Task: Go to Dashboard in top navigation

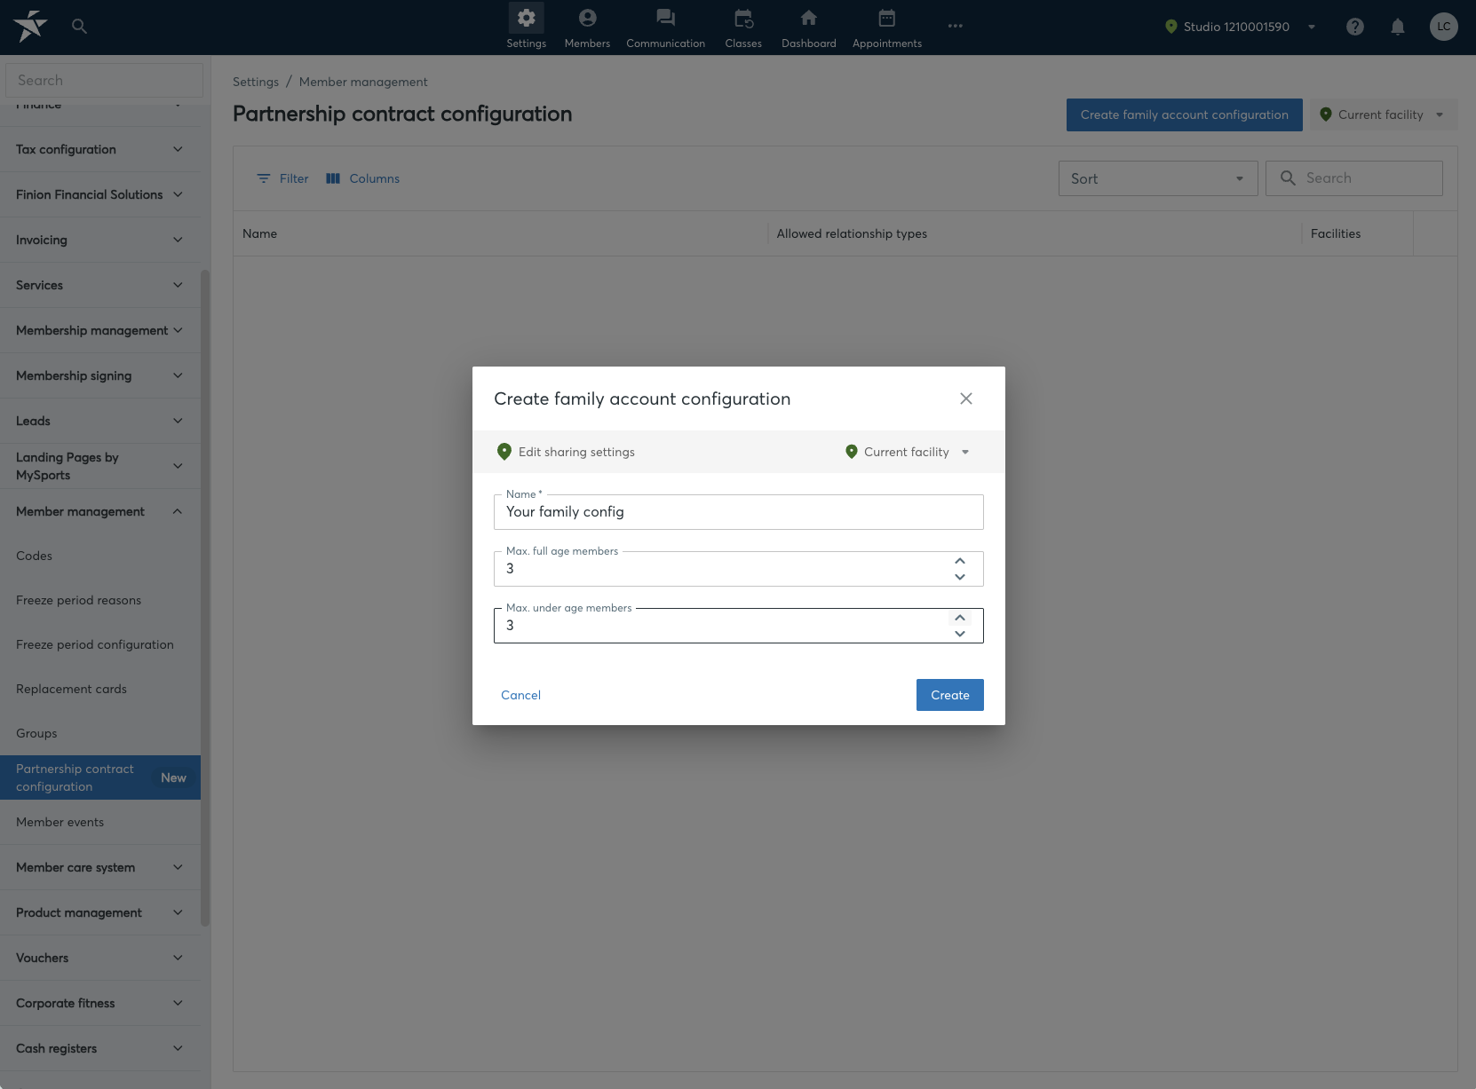Action: click(x=808, y=27)
